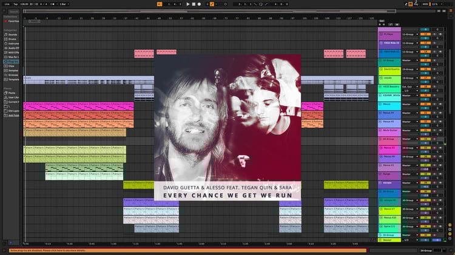Click the arrangement overview scrollbar at the top
Image resolution: width=455 pixels, height=255 pixels.
(209, 11)
